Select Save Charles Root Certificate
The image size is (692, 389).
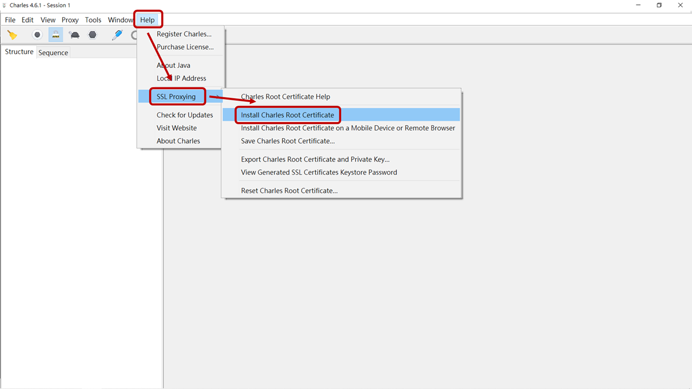click(288, 141)
